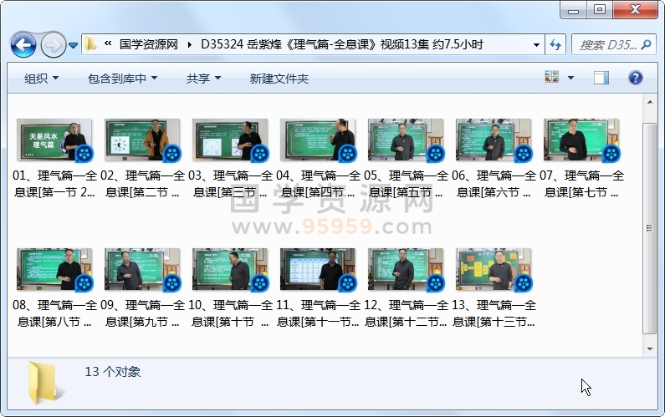Select video thumbnail 13 第十三节
Image resolution: width=665 pixels, height=417 pixels.
(494, 270)
